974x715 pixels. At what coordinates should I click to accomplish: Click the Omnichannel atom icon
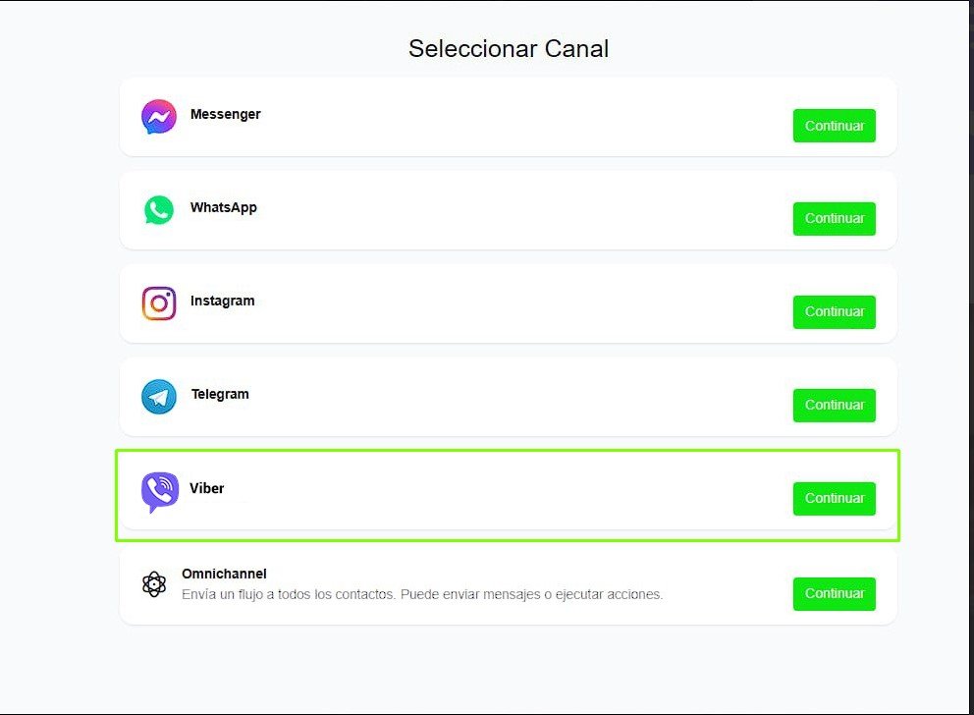pos(154,584)
